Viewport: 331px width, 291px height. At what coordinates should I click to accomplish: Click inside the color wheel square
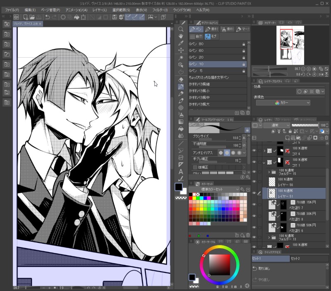tap(220, 264)
